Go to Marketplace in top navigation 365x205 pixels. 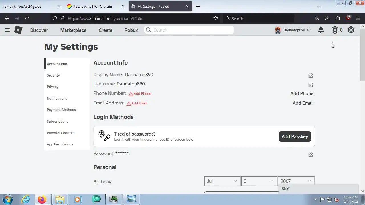coord(73,30)
